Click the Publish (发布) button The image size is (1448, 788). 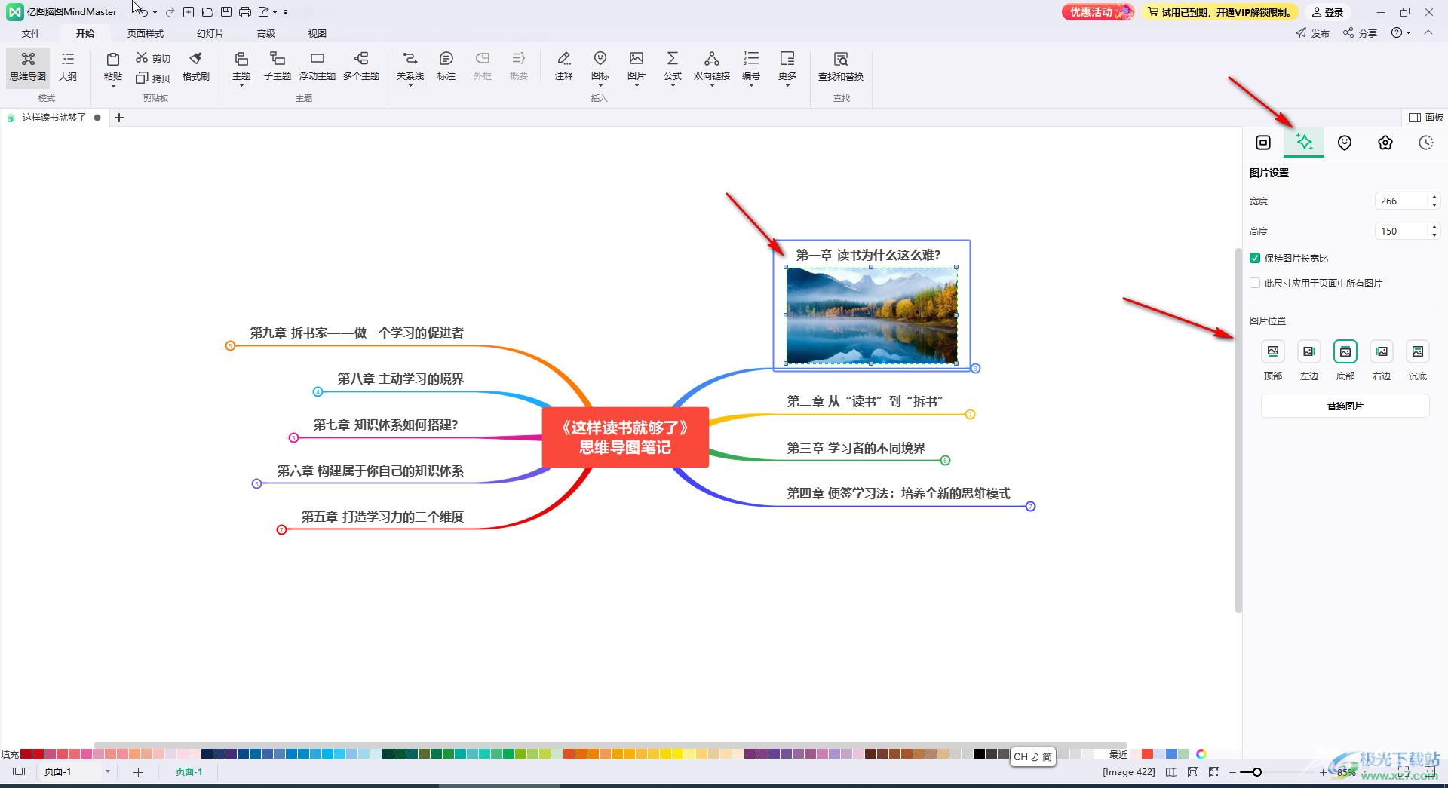click(x=1313, y=33)
